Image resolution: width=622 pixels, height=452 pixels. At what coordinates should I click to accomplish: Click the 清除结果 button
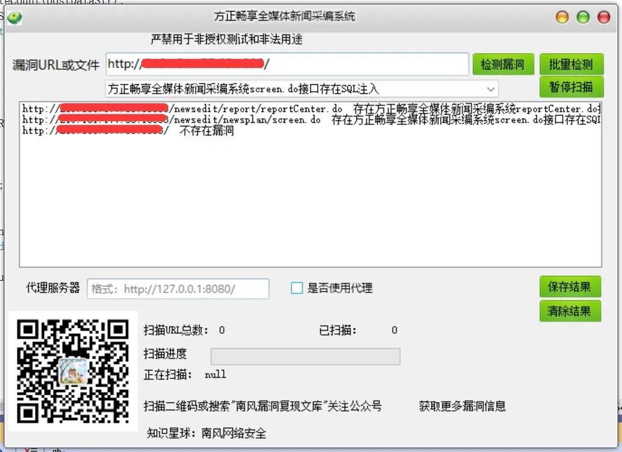(x=570, y=311)
